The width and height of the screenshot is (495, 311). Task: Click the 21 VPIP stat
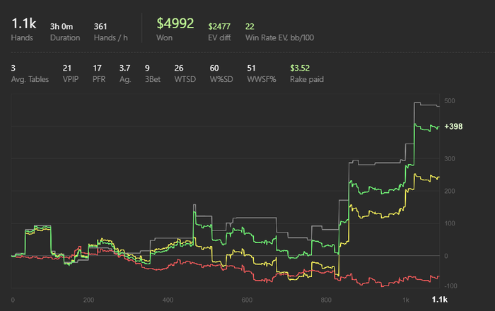coord(67,68)
